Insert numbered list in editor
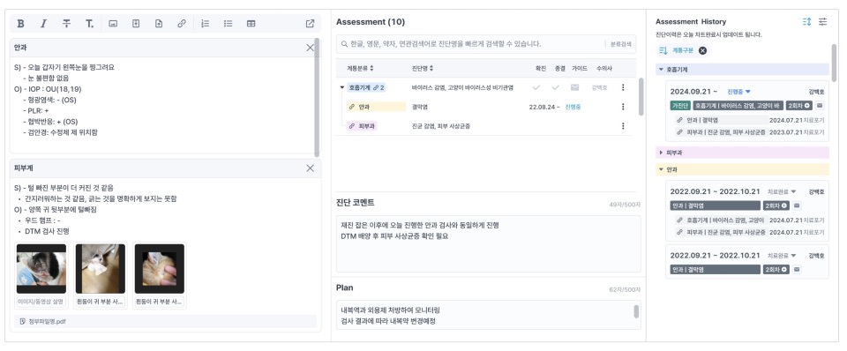 point(206,24)
